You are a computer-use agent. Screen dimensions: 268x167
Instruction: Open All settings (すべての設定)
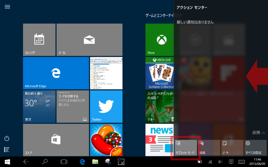[x=256, y=148]
